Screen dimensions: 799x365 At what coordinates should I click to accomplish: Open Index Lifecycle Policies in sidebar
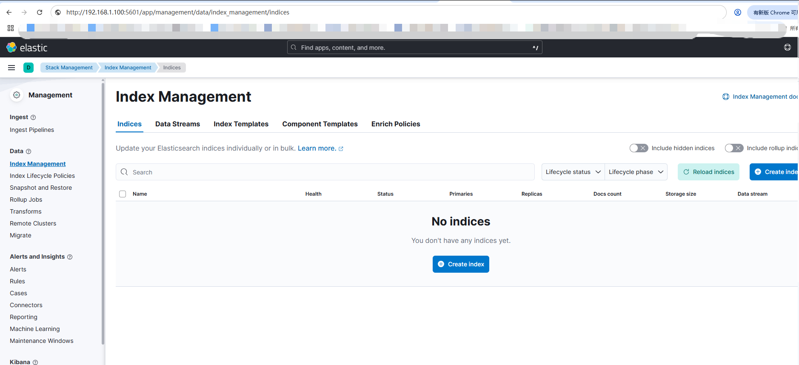[42, 176]
